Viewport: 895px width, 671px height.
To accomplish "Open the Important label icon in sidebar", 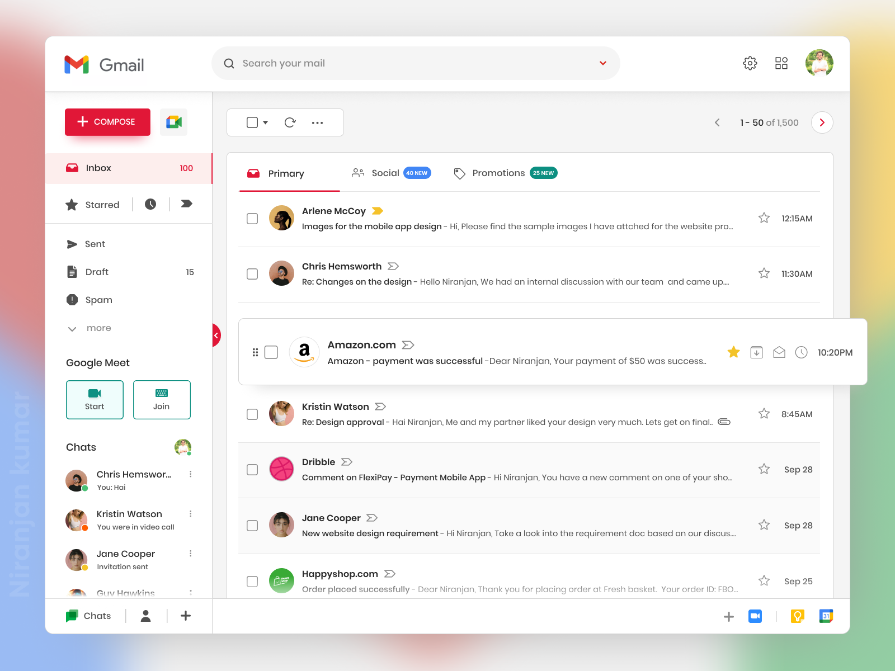I will pyautogui.click(x=187, y=204).
